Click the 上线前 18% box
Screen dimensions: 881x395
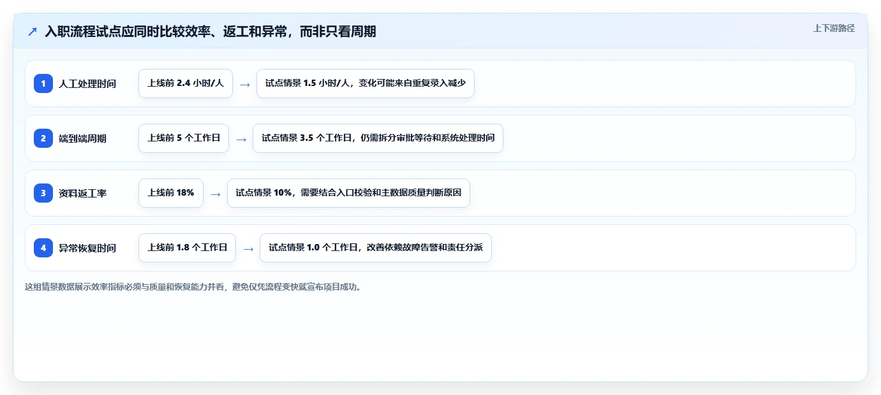point(171,193)
